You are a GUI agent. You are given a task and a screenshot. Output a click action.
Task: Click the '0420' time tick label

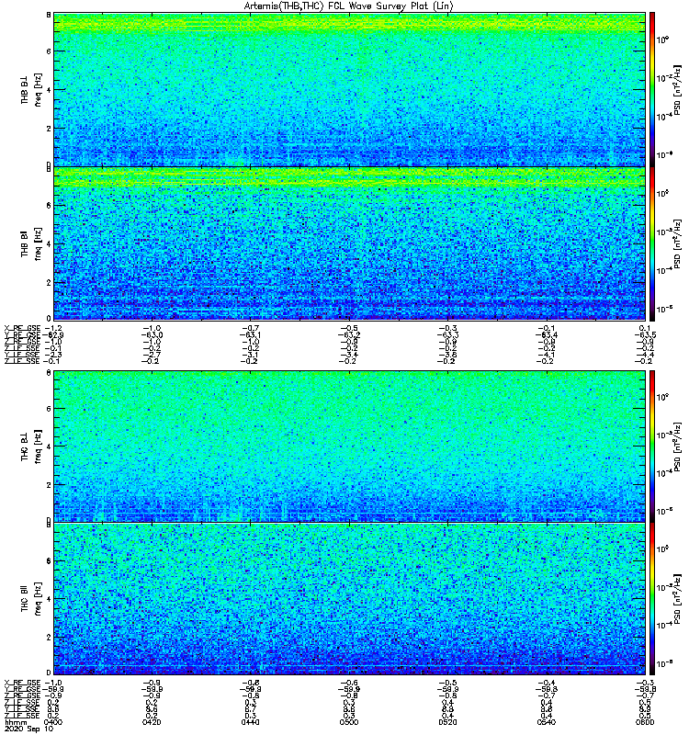coord(152,722)
